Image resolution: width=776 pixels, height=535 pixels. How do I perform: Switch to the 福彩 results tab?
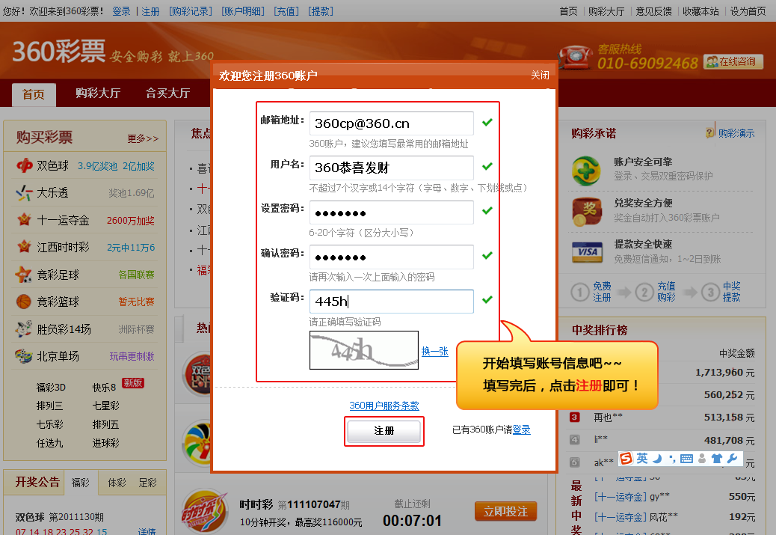(80, 483)
